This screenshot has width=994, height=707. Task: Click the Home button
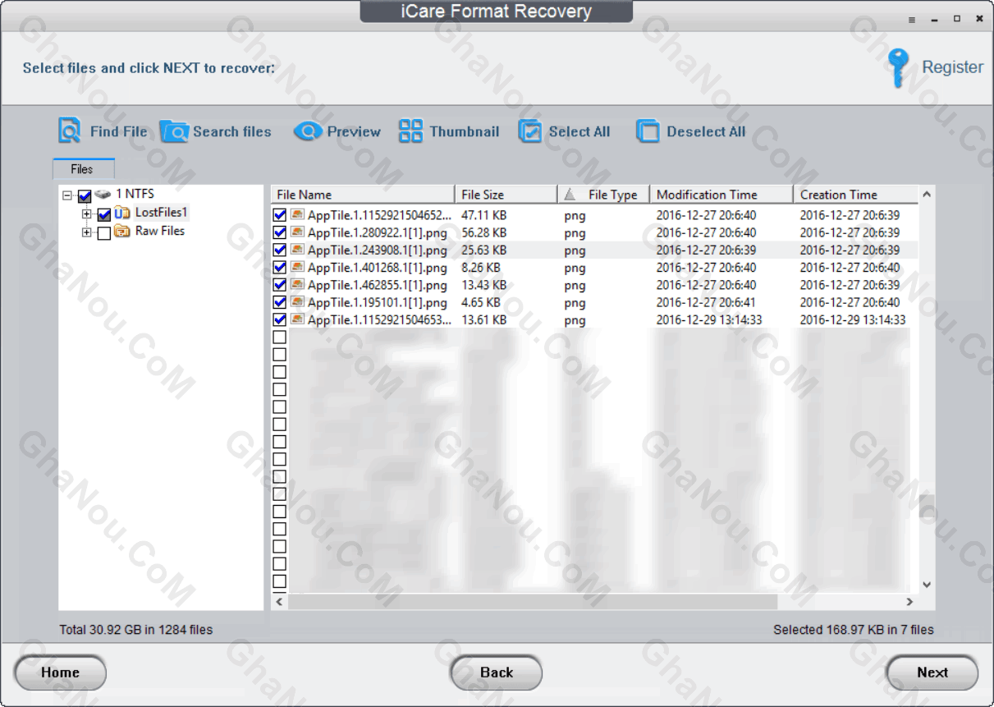pos(61,673)
